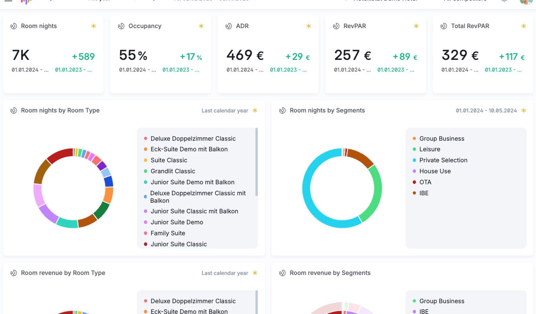Click the cyan Private Selection arc in segments donut

pyautogui.click(x=307, y=193)
